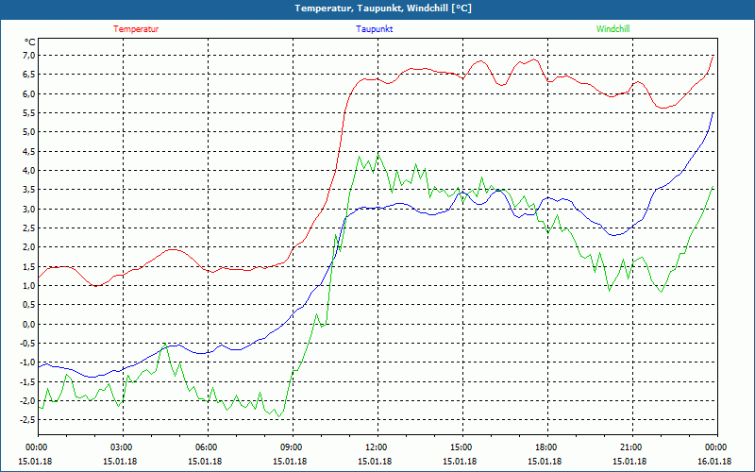Click the 09:00 label on the time axis
755x472 pixels.
[x=292, y=447]
